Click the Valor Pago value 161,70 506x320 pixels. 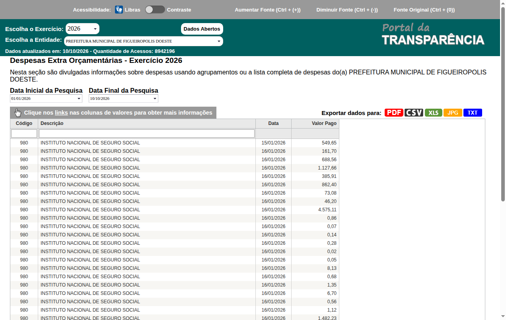[x=329, y=151]
